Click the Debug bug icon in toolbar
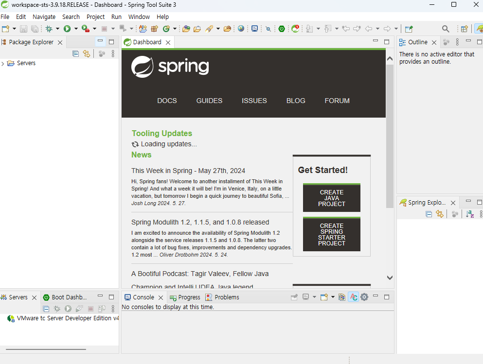Image resolution: width=483 pixels, height=364 pixels. tap(49, 29)
